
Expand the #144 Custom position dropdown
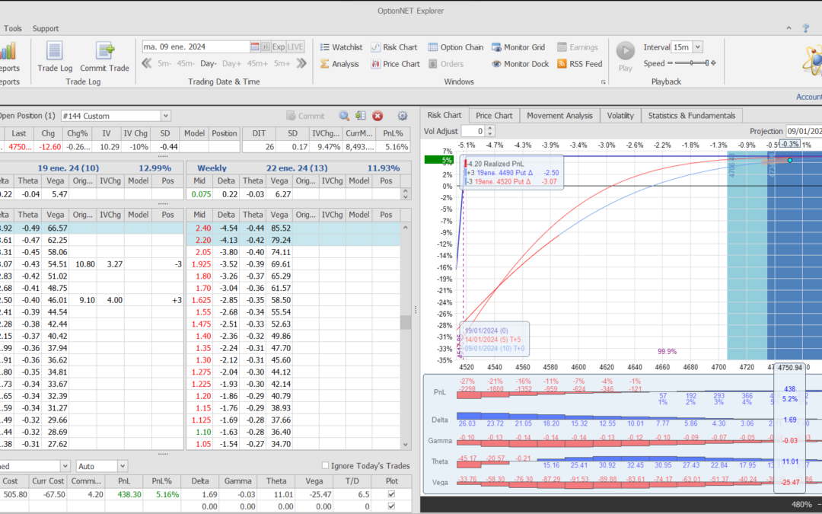pos(166,116)
